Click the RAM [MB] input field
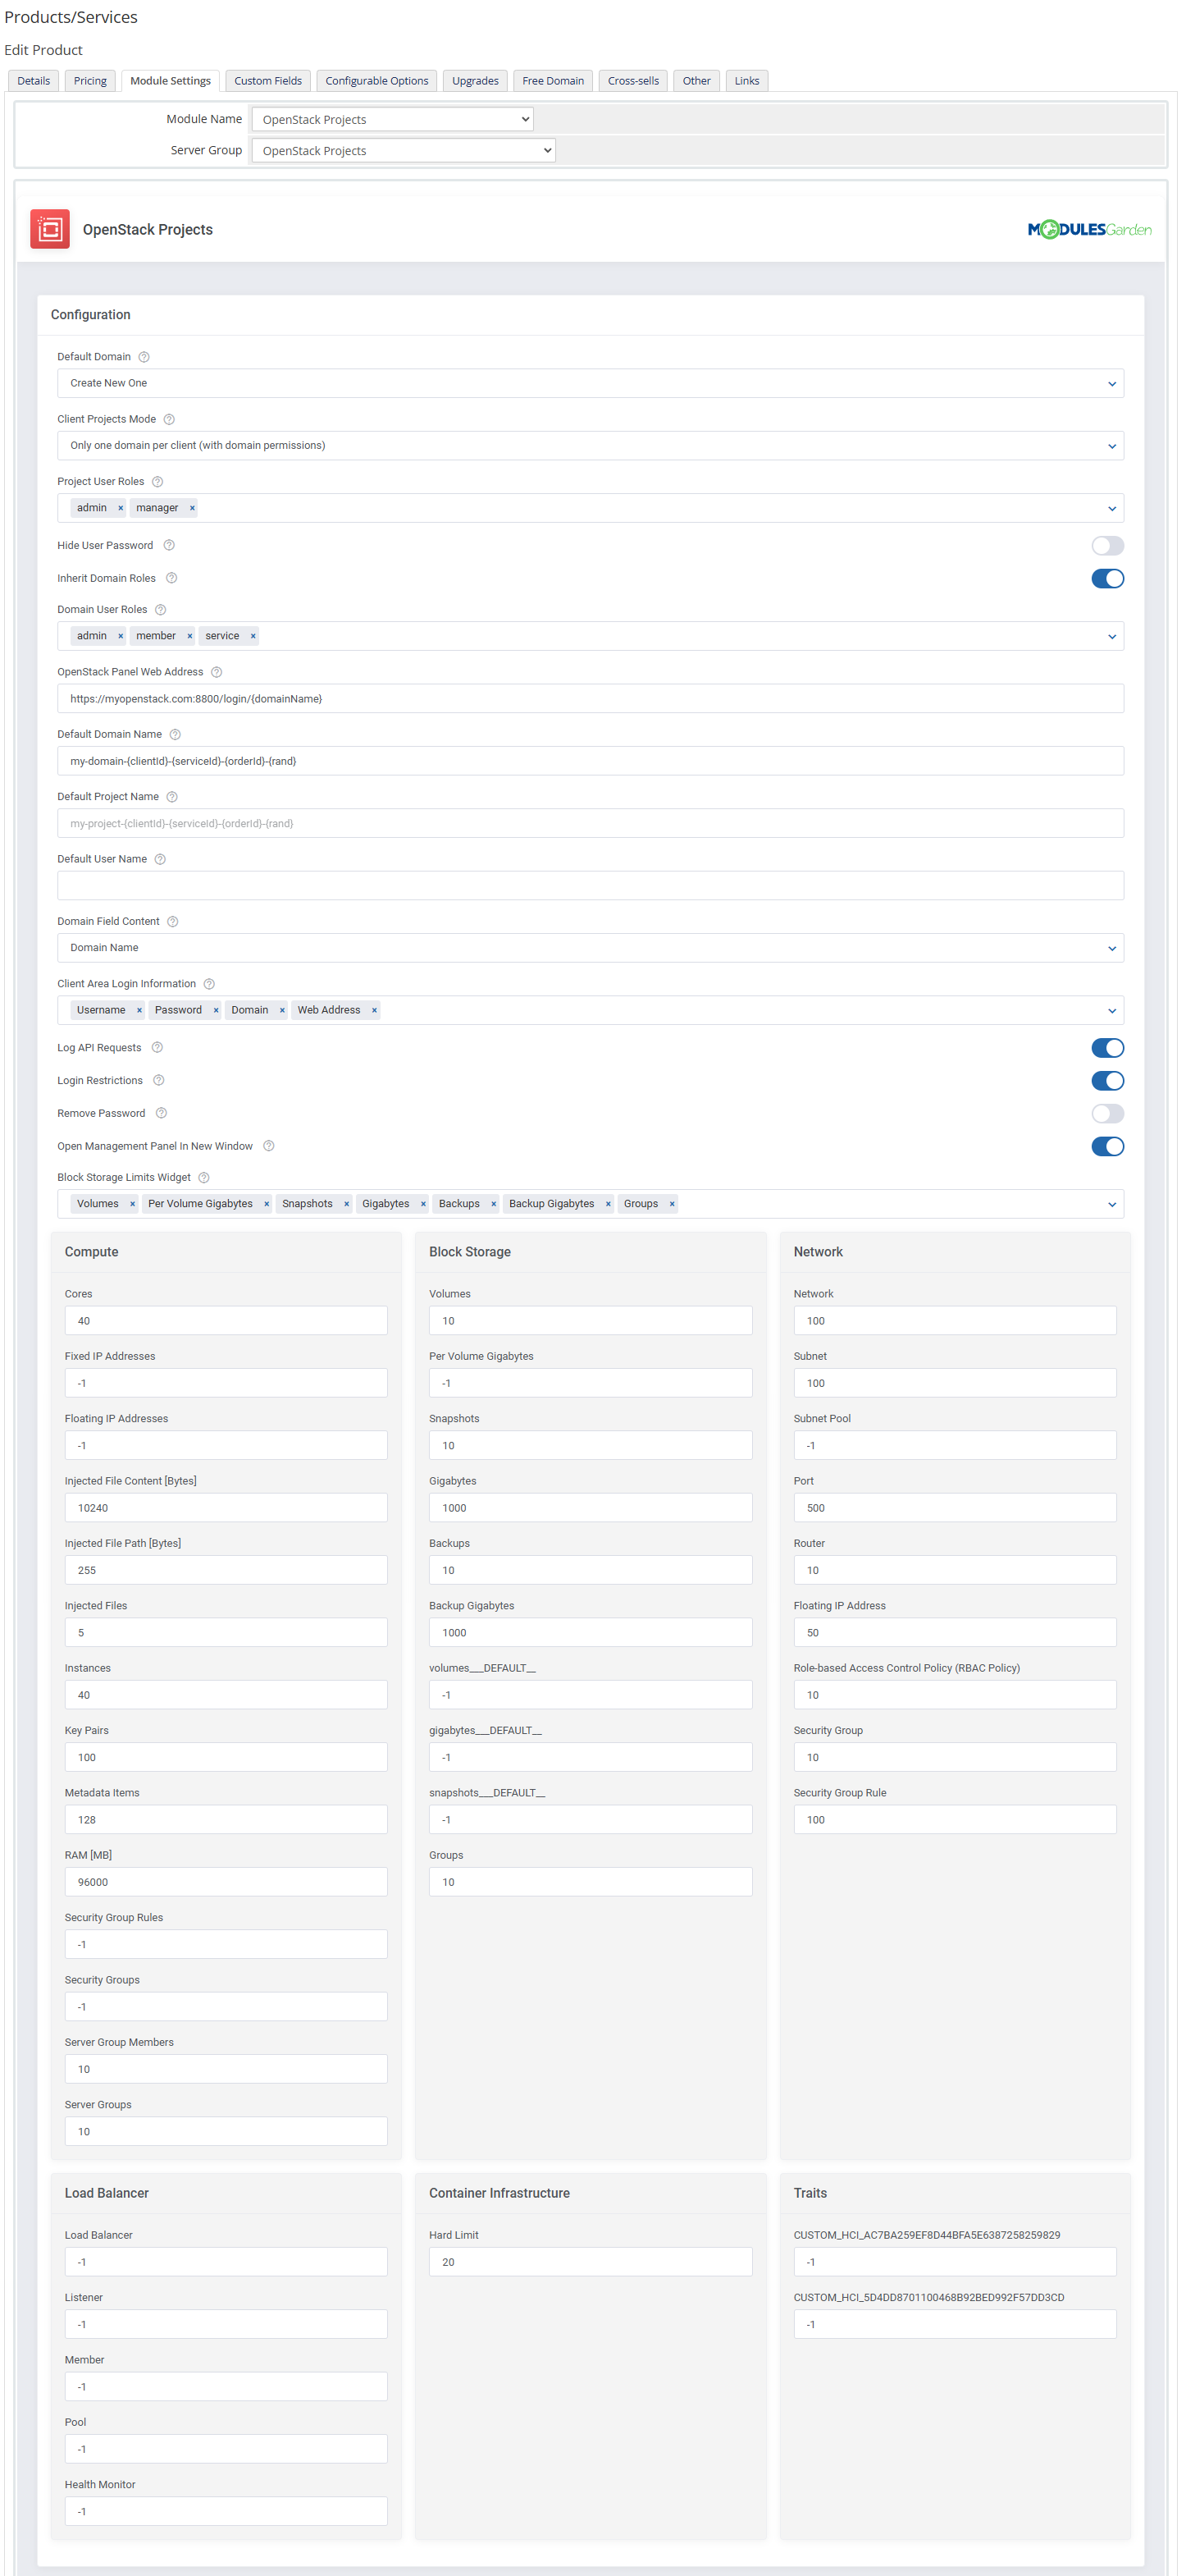 [x=226, y=1881]
